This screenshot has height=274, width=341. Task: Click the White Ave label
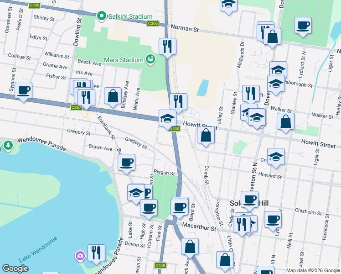tap(137, 99)
